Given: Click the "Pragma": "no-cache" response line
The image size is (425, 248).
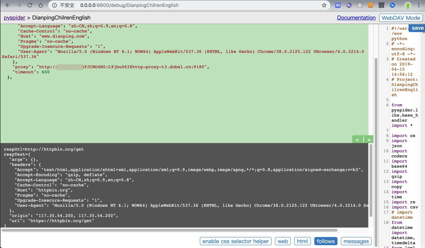Looking at the screenshot, I should click(x=42, y=195).
